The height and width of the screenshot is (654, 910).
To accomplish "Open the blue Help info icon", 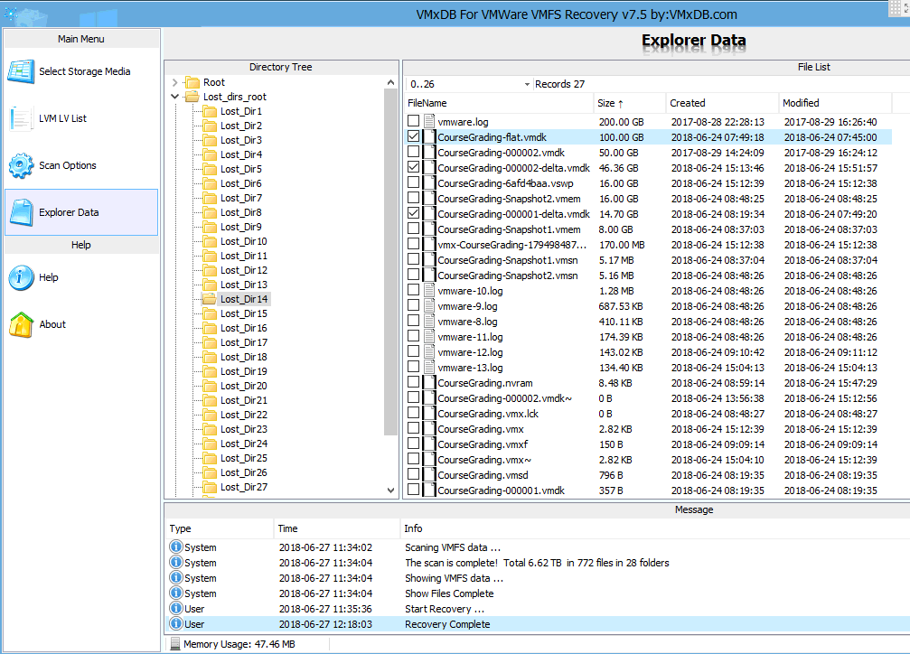I will (21, 277).
